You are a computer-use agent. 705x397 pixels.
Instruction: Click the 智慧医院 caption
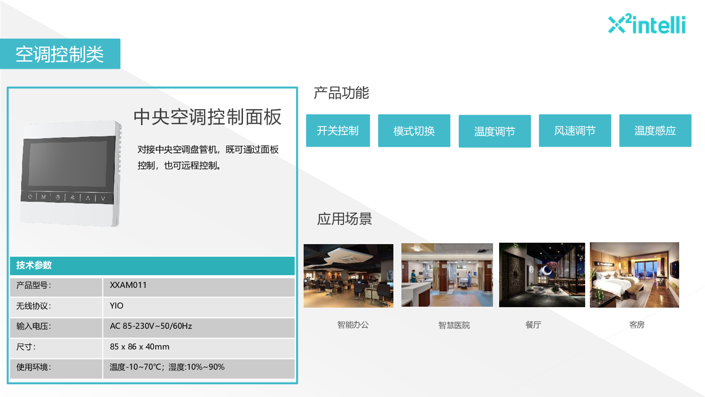454,325
